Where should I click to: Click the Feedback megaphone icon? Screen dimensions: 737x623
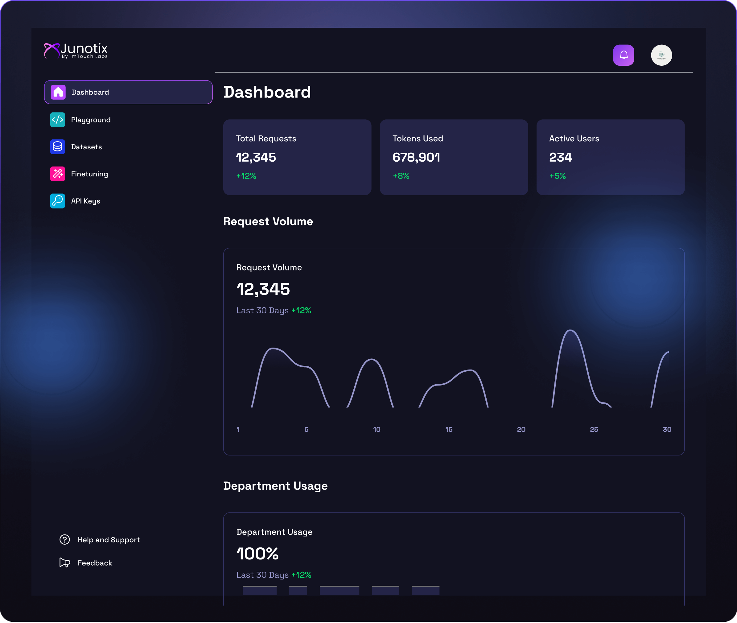coord(65,563)
